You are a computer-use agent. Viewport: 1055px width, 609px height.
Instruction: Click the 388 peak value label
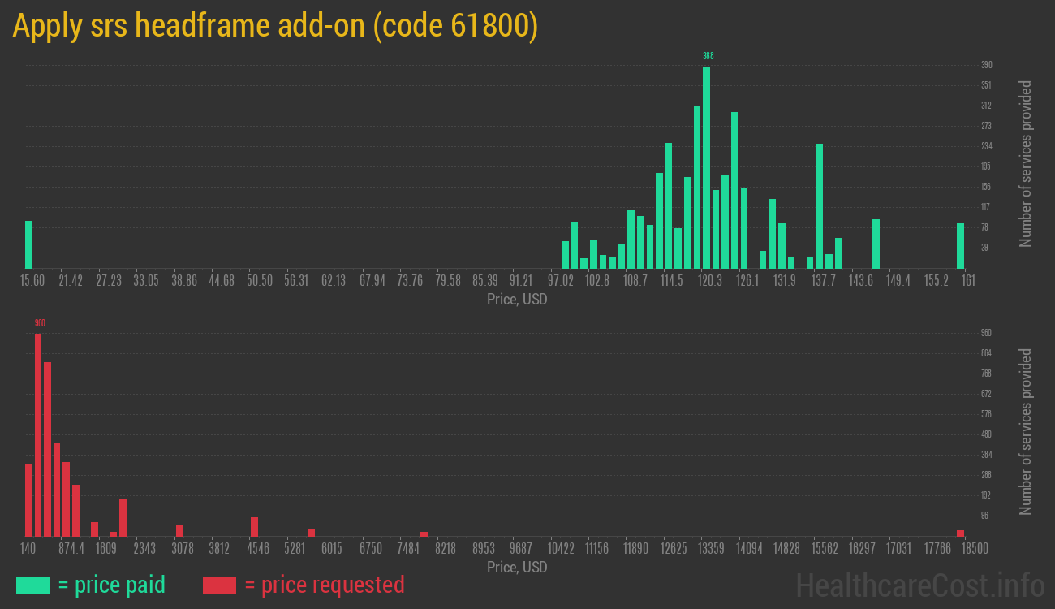[708, 56]
